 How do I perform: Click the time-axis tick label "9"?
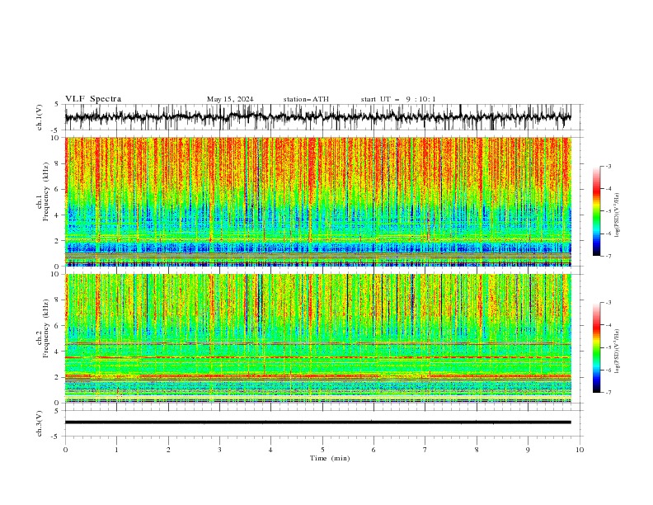pos(529,450)
